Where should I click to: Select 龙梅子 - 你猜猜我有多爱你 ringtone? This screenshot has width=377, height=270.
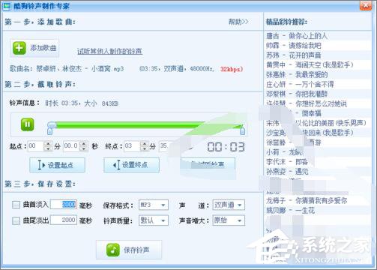point(307,201)
